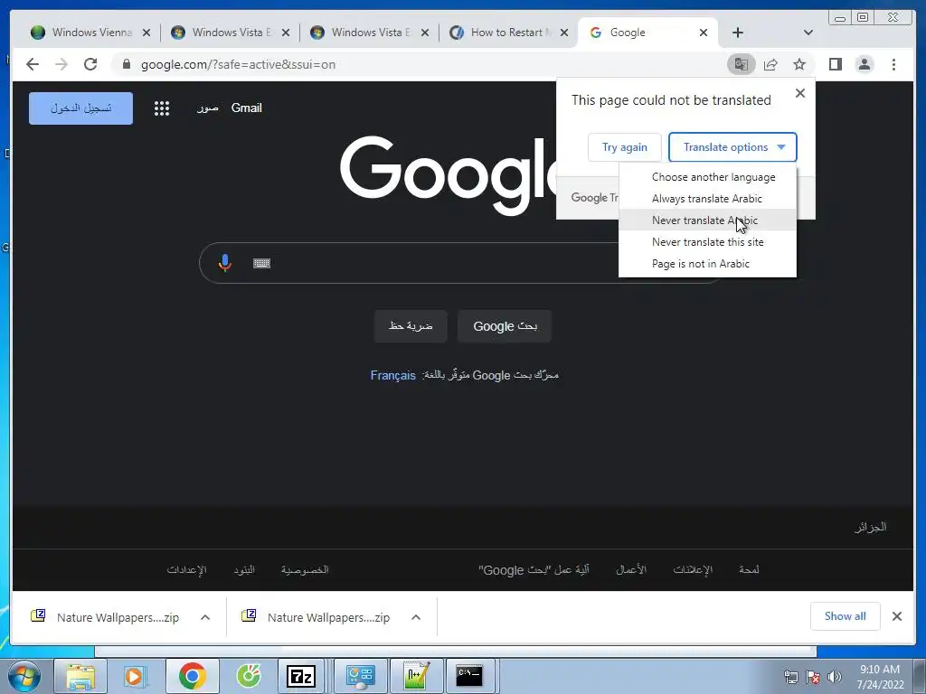Click the share page icon

770,64
